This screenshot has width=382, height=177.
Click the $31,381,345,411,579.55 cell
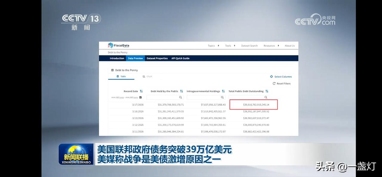171,112
